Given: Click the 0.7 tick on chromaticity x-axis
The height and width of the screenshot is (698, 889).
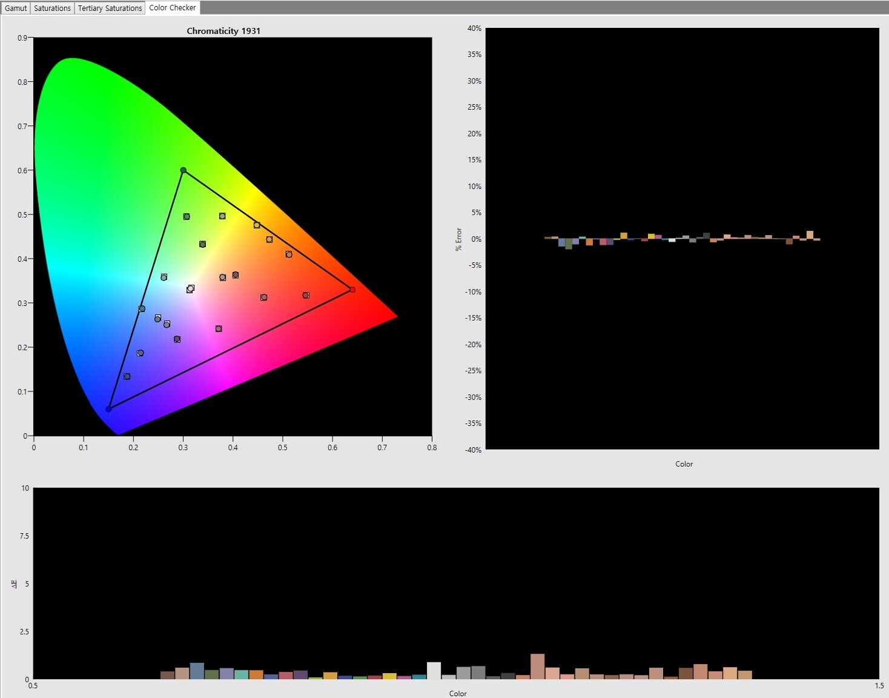Looking at the screenshot, I should [382, 448].
